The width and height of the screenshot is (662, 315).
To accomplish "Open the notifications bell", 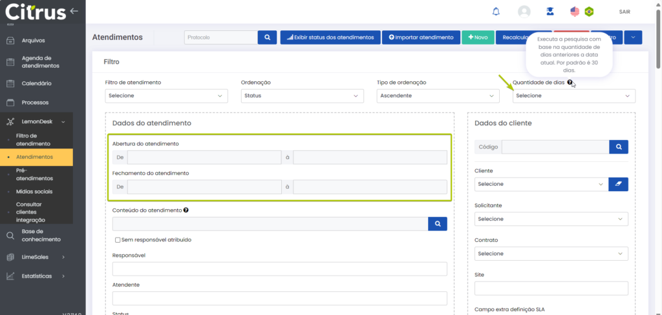I will click(x=496, y=12).
